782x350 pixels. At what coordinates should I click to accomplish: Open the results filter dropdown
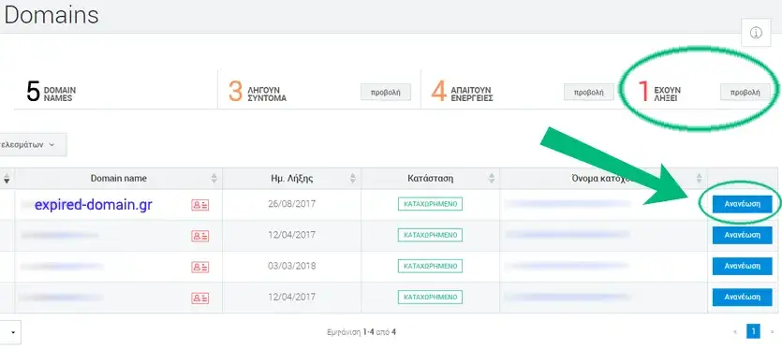pyautogui.click(x=33, y=145)
